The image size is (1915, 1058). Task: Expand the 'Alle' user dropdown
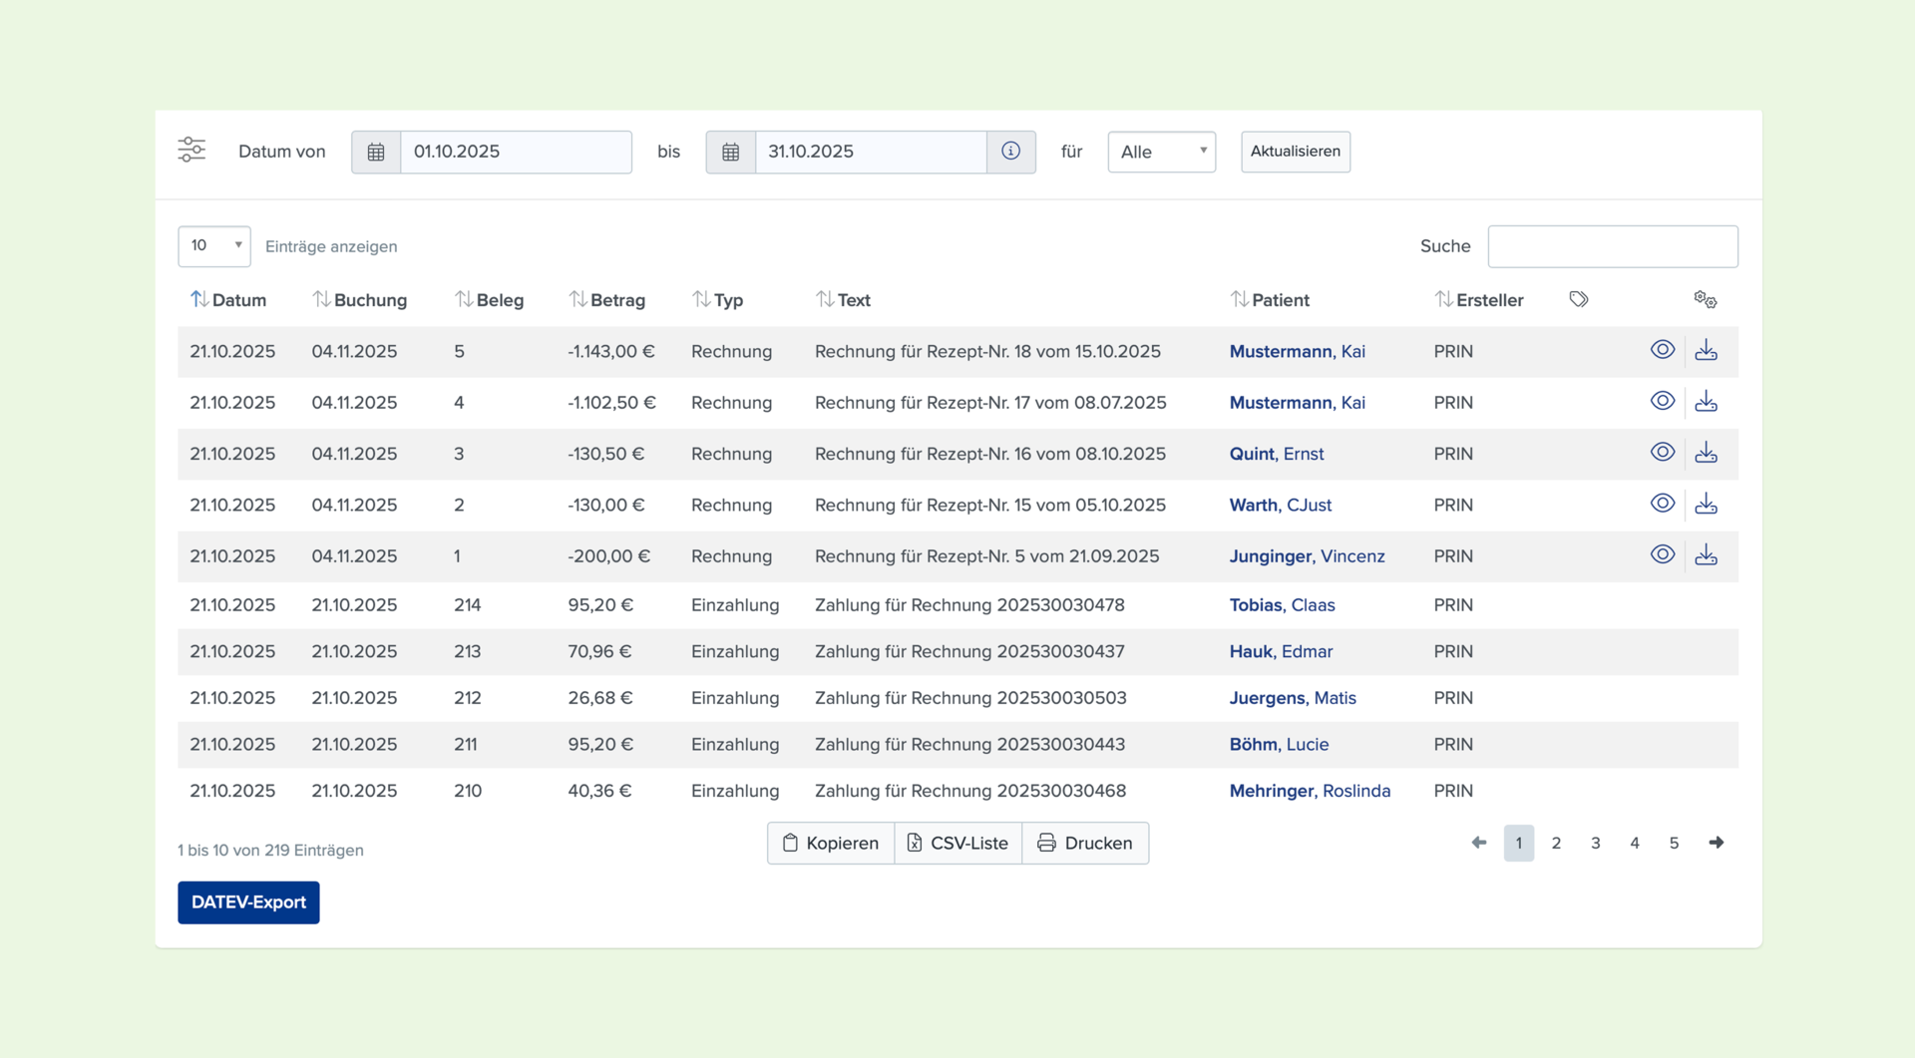tap(1161, 152)
